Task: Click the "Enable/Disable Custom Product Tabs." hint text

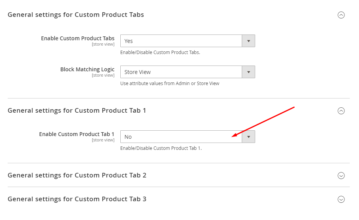Action: (x=160, y=53)
